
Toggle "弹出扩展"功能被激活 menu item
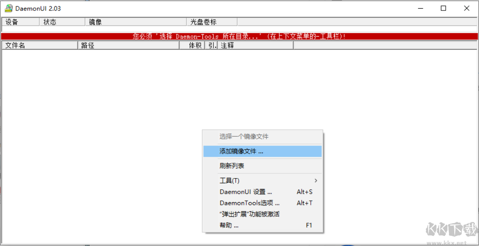[x=262, y=214]
